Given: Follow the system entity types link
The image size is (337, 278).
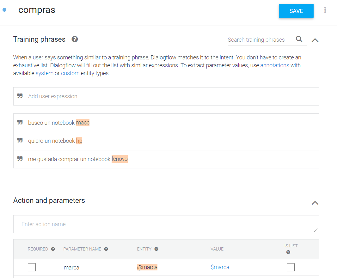Looking at the screenshot, I should coord(45,73).
